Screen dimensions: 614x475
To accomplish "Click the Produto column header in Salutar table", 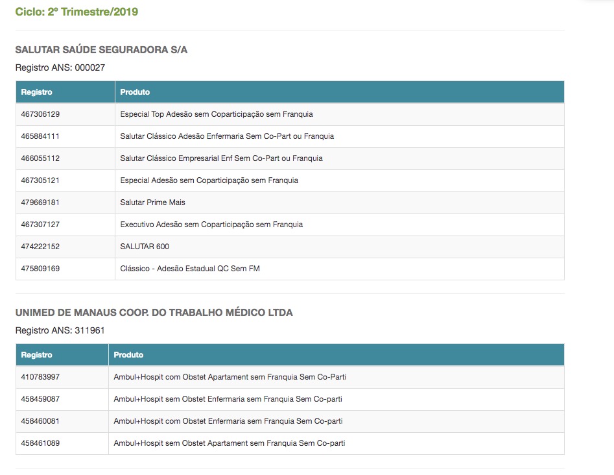I will coord(135,92).
